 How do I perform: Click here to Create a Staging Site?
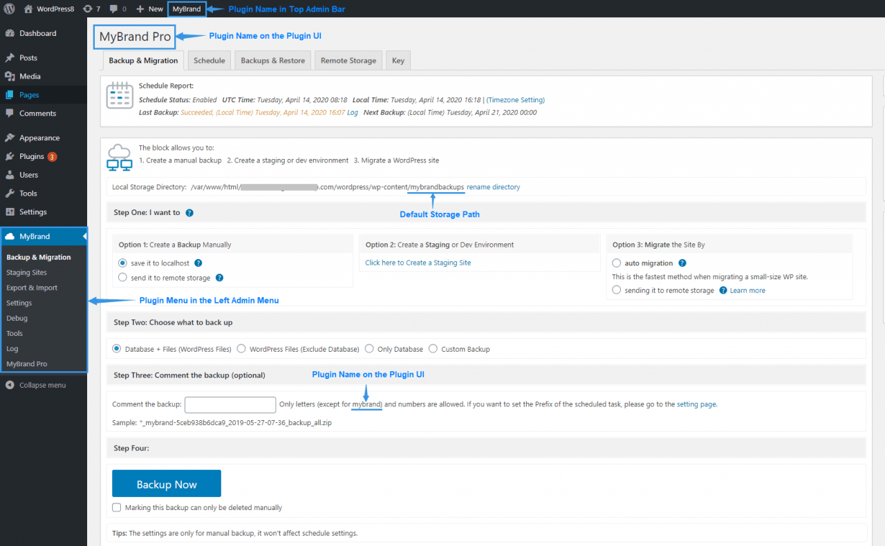418,263
